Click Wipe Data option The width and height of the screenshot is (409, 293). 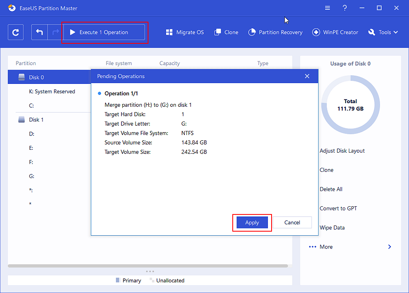pos(332,228)
